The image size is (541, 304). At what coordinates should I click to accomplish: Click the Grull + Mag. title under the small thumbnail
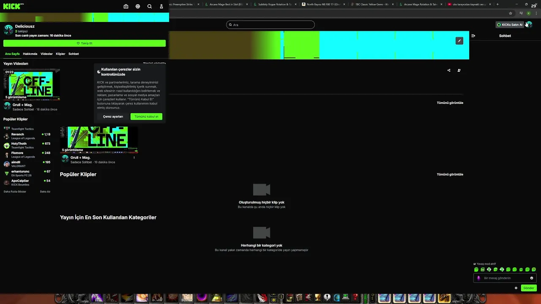pyautogui.click(x=22, y=105)
